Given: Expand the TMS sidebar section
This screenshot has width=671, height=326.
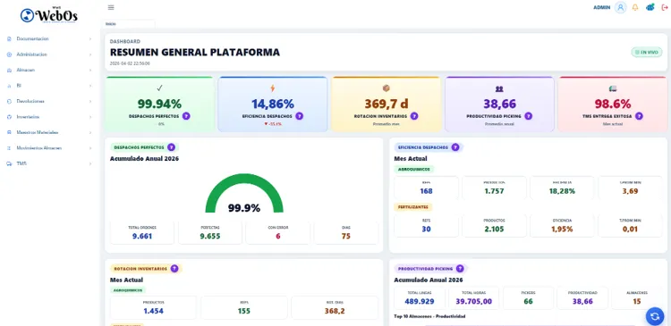Looking at the screenshot, I should click(x=49, y=163).
